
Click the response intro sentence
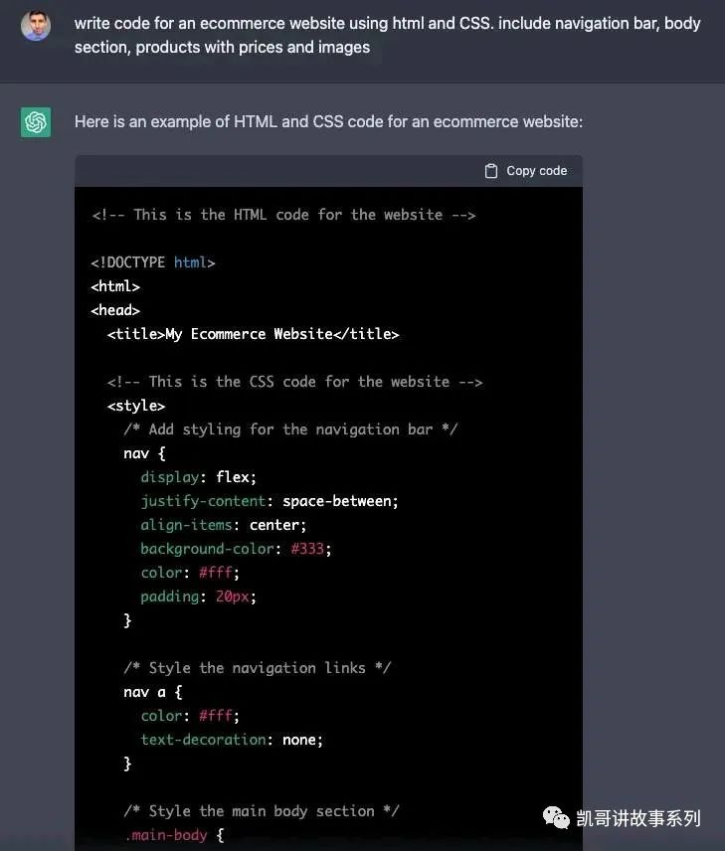[x=328, y=121]
